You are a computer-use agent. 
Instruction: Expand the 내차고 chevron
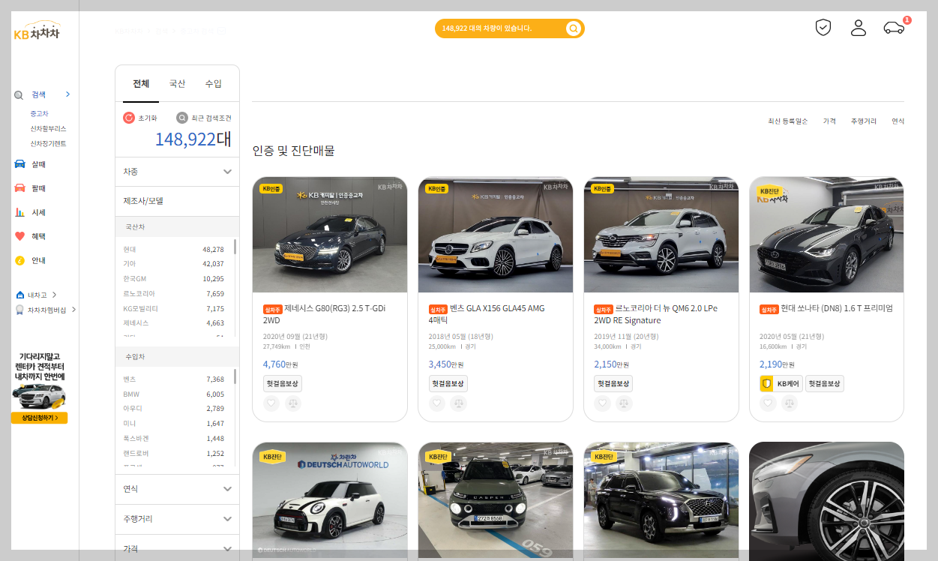pos(54,295)
